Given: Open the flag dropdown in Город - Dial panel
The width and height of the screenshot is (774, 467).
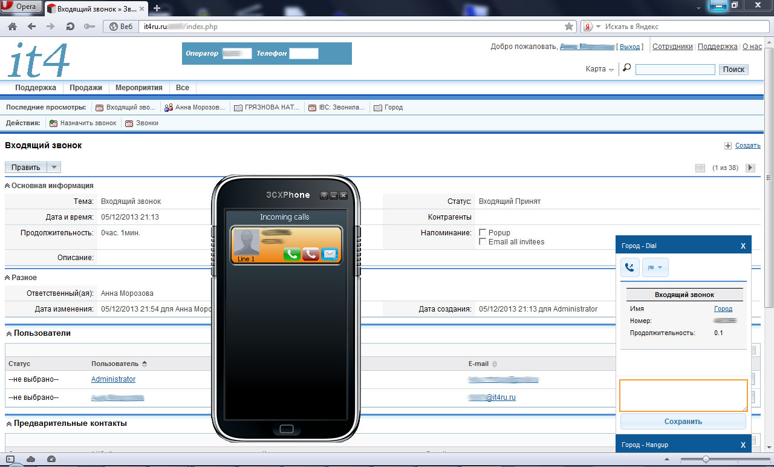Looking at the screenshot, I should tap(655, 267).
